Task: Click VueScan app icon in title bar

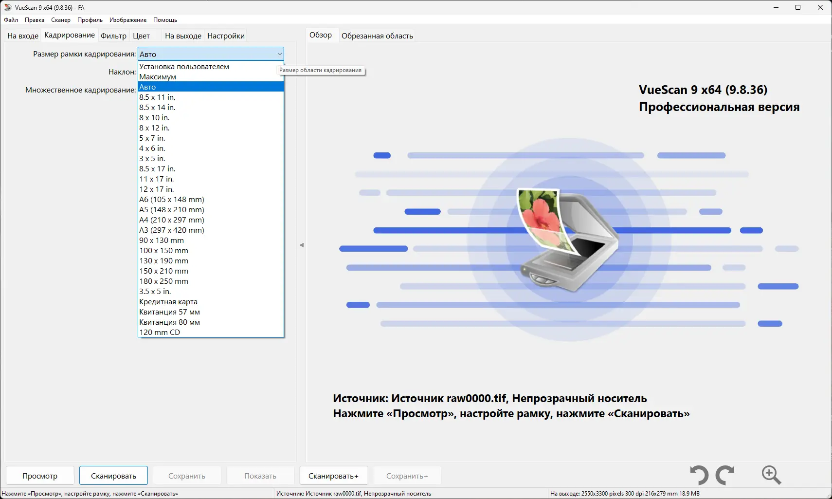Action: pos(8,7)
